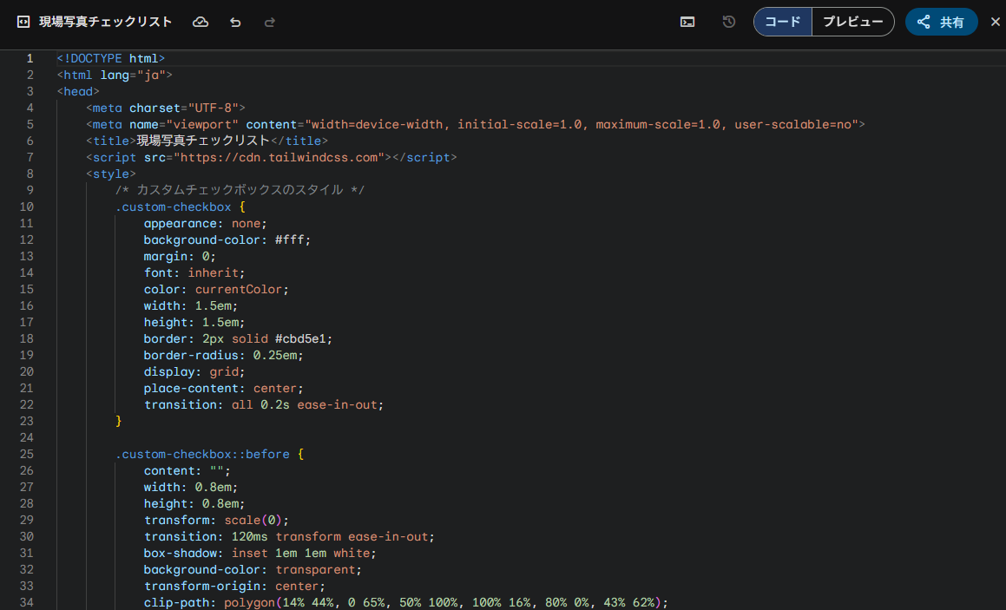The image size is (1006, 610).
Task: Open the console panel icon
Action: (x=687, y=22)
